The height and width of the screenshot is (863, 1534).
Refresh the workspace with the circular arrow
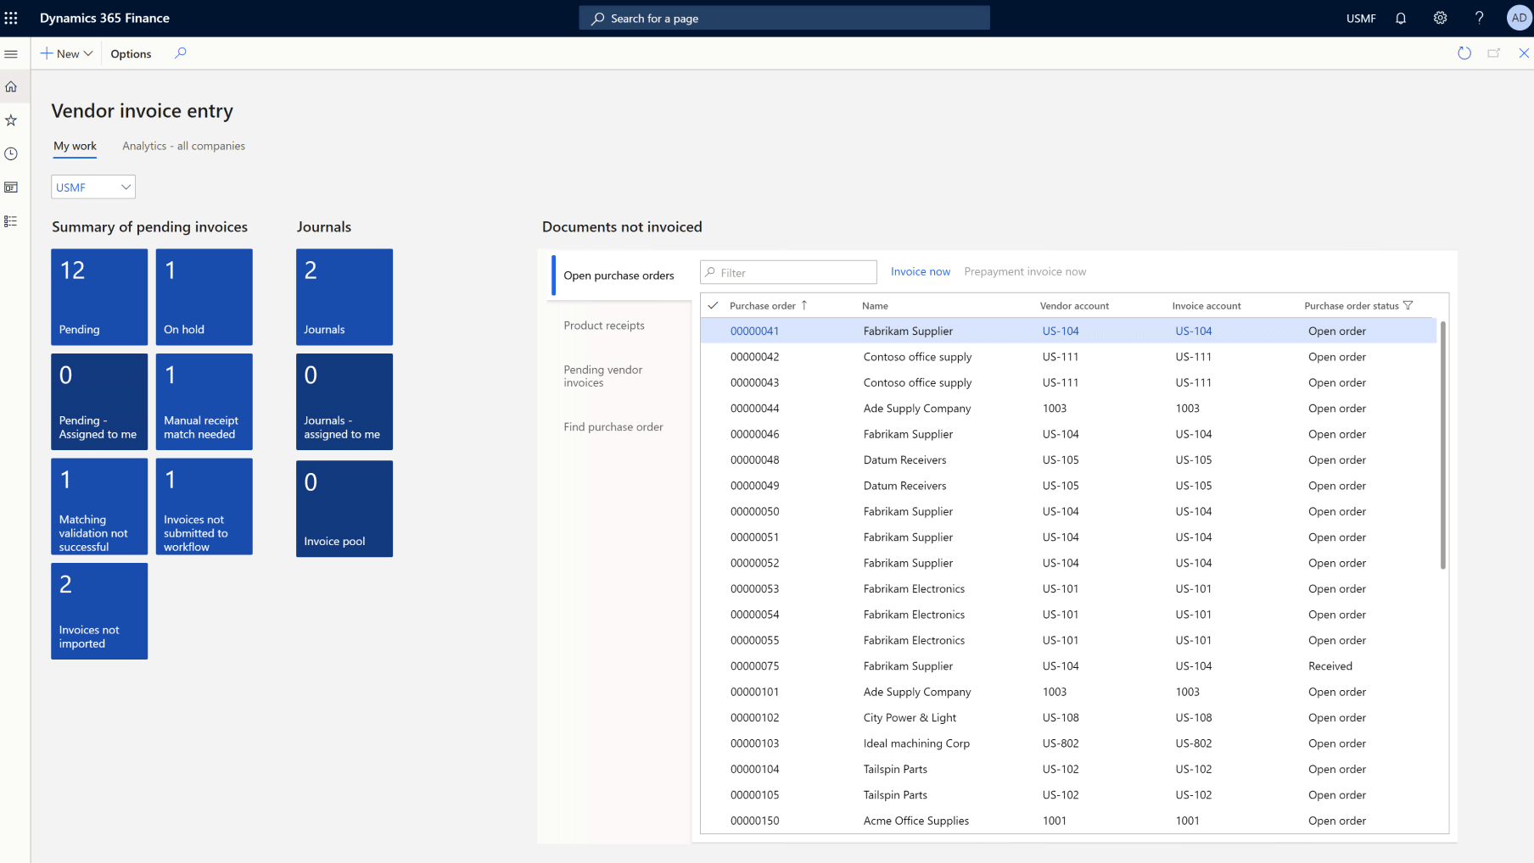click(1464, 53)
